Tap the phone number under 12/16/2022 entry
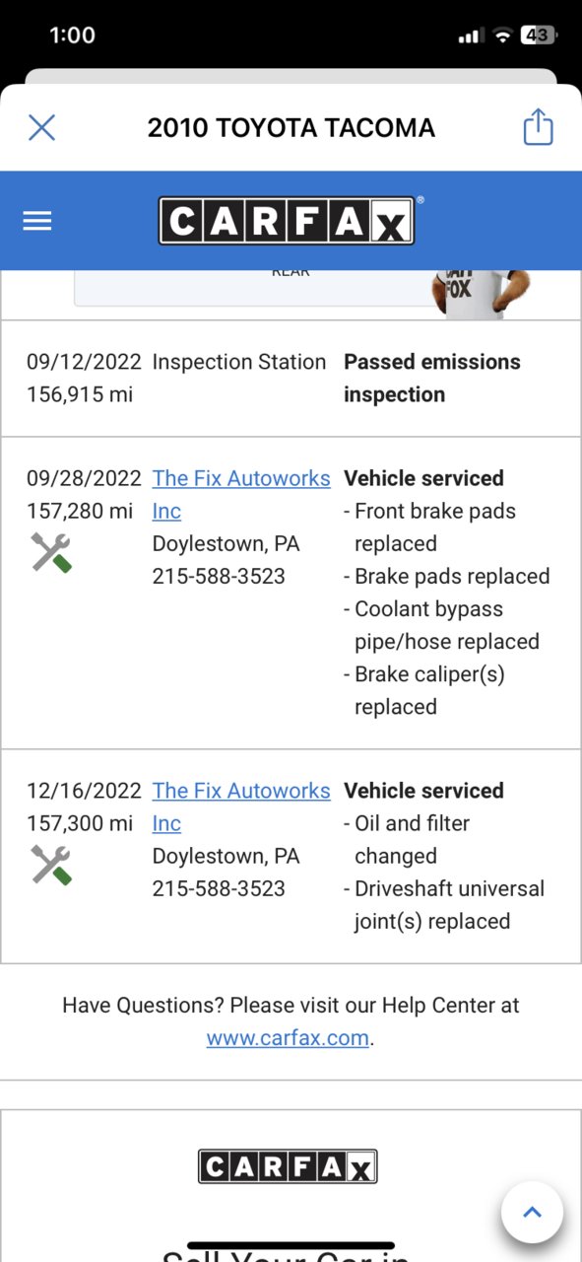Viewport: 582px width, 1262px height. click(219, 888)
